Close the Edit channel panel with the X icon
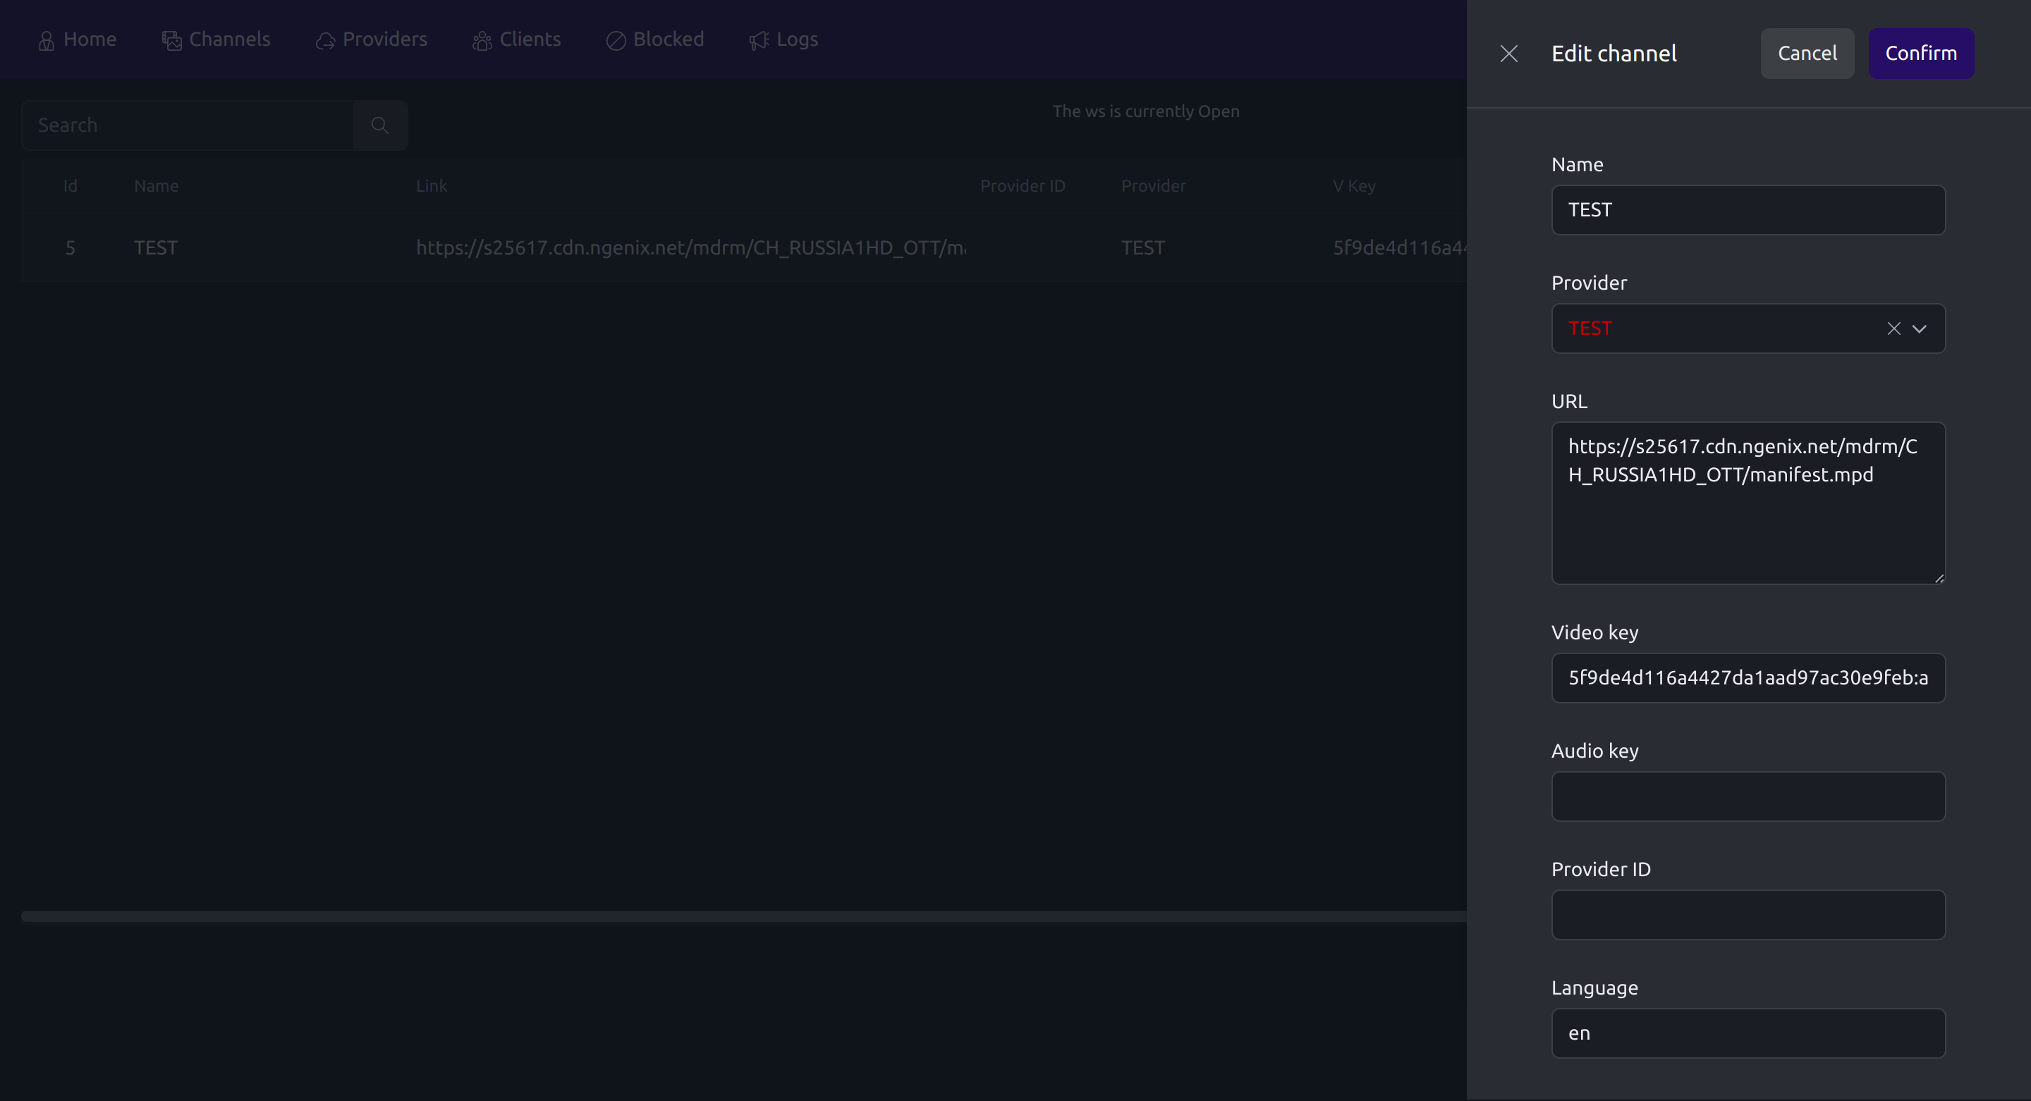This screenshot has height=1101, width=2031. [x=1508, y=54]
